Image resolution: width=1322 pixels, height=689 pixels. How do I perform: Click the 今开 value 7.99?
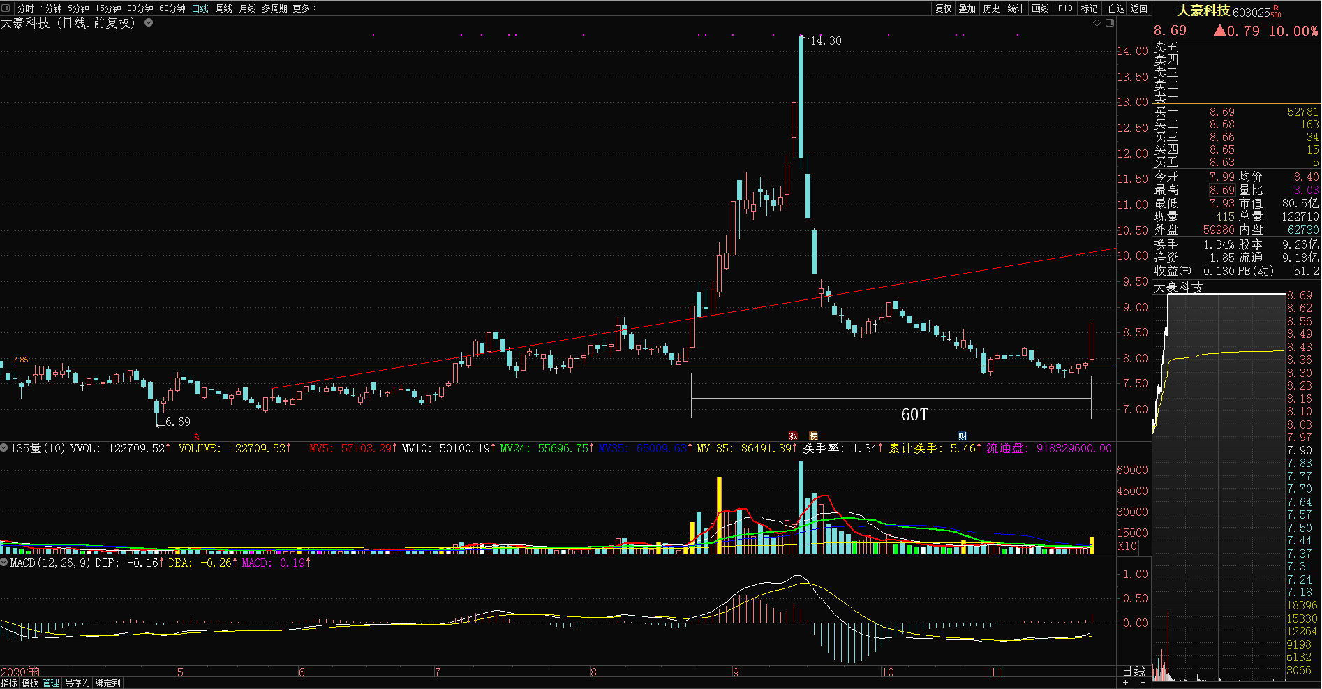point(1222,177)
